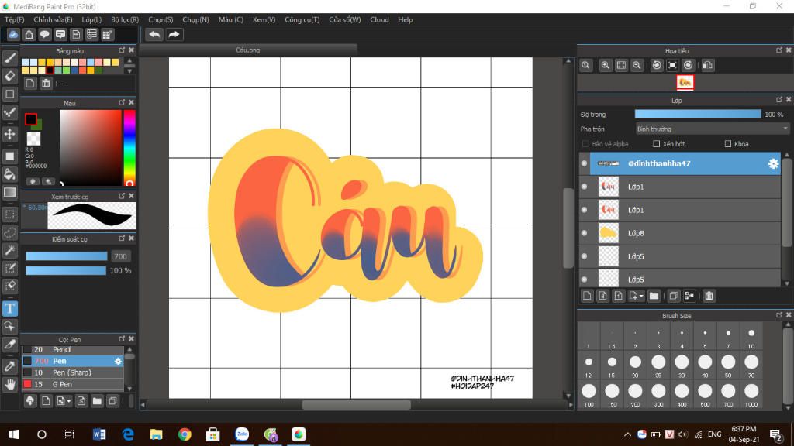Delete palette color with trash icon
Viewport: 794px width, 446px height.
point(46,84)
